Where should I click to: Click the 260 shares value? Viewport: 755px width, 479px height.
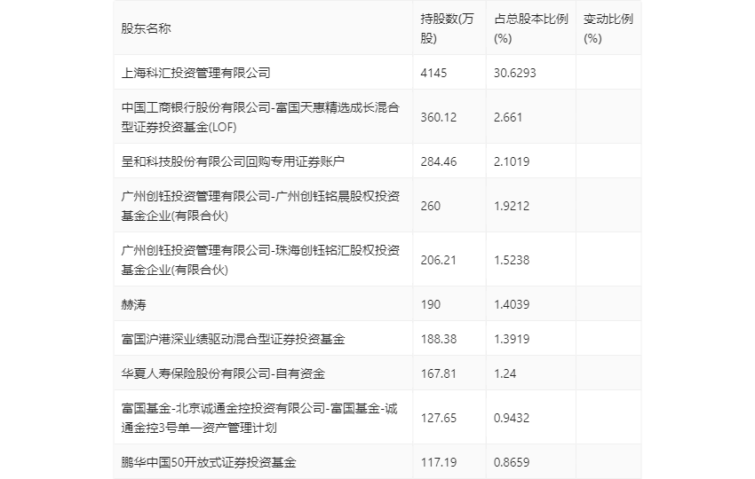(431, 206)
